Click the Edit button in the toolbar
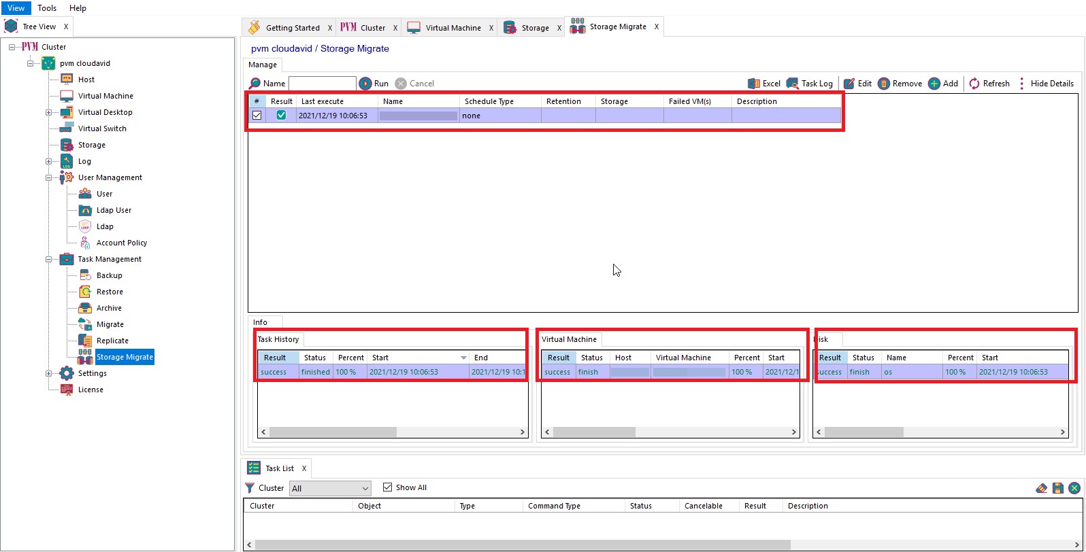This screenshot has height=552, width=1086. [x=857, y=84]
